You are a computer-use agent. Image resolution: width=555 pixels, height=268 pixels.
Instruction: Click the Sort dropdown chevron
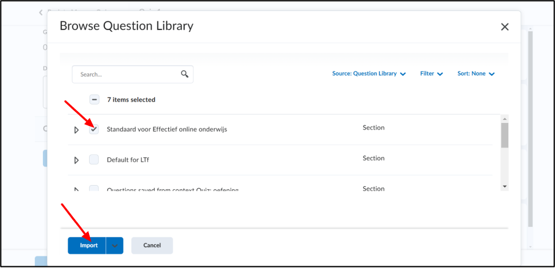(x=492, y=74)
